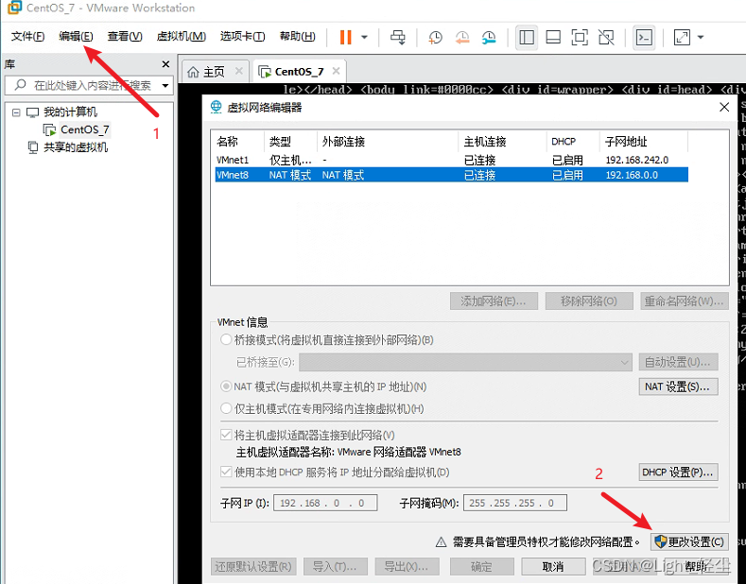Viewport: 746px width, 584px height.
Task: Click the 导出(X) button
Action: (x=407, y=567)
